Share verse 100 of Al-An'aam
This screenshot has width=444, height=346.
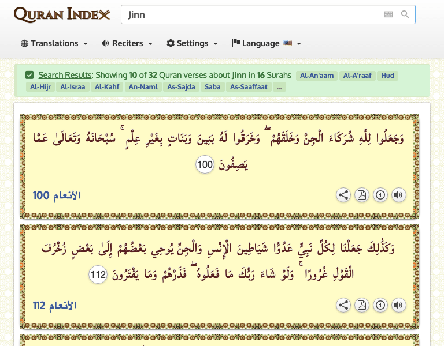point(343,195)
